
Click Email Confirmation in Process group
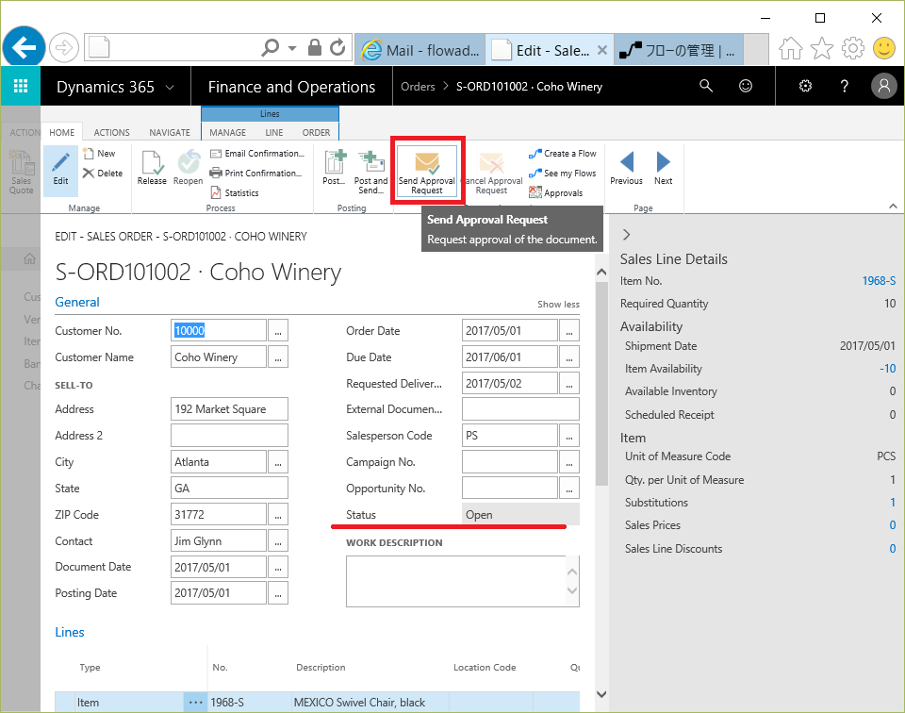click(x=256, y=154)
